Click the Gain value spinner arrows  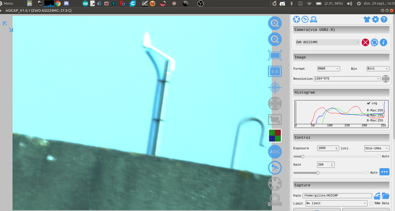click(x=332, y=165)
